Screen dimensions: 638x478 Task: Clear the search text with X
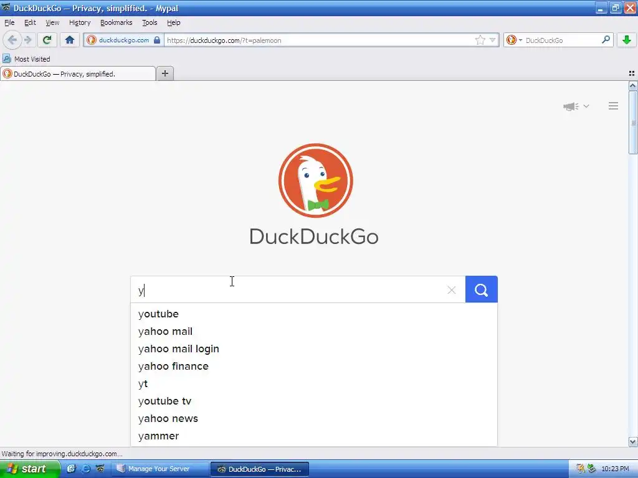[x=451, y=290]
